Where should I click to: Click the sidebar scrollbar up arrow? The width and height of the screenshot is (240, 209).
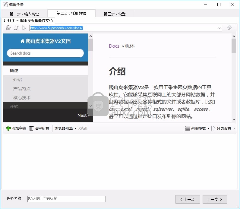tap(91, 36)
